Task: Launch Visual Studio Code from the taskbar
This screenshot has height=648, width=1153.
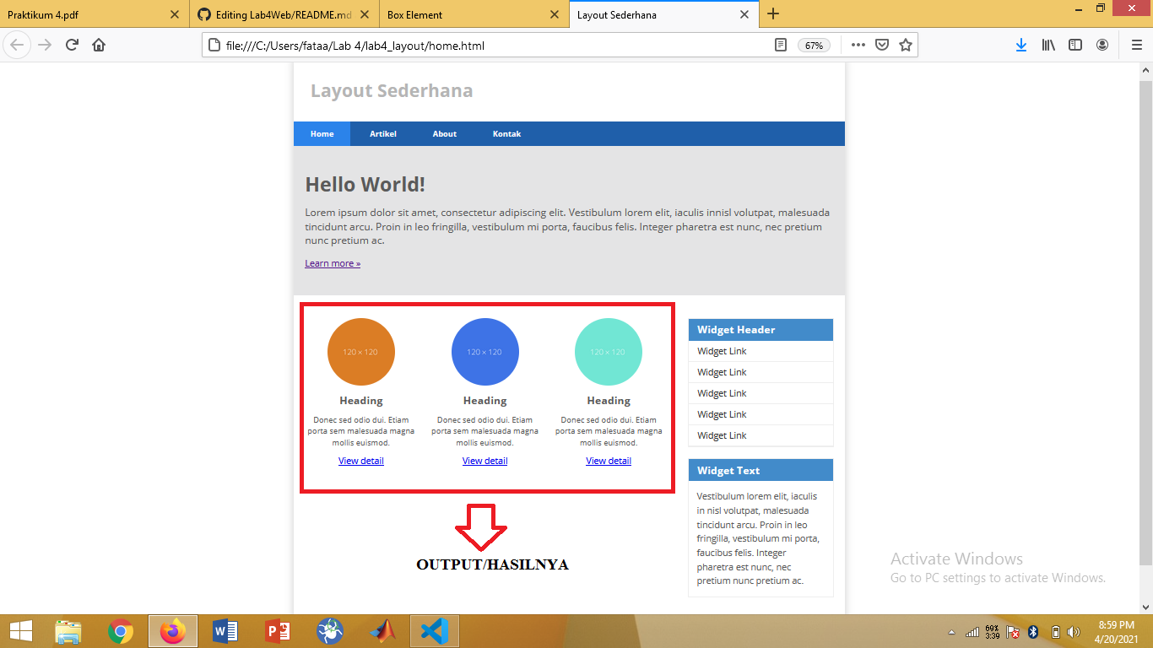Action: (x=434, y=630)
